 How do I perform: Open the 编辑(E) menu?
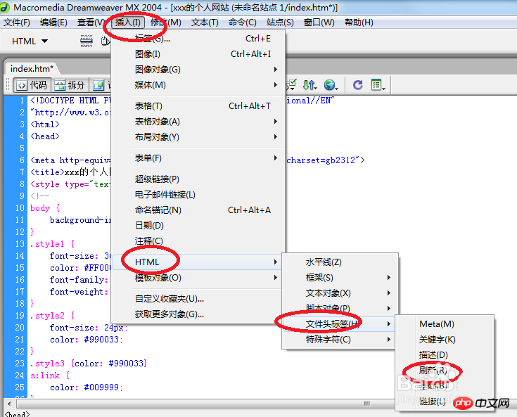tap(53, 23)
